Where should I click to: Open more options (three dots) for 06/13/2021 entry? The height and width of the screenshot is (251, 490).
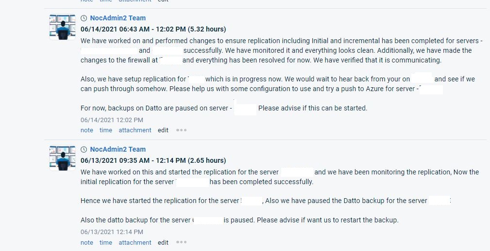[x=181, y=242]
